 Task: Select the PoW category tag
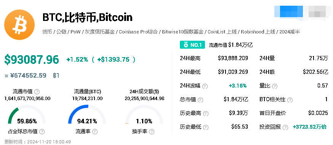click(75, 32)
